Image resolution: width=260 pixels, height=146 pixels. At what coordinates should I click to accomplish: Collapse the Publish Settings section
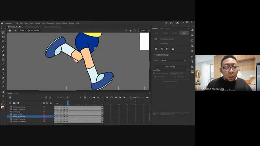coord(154,55)
